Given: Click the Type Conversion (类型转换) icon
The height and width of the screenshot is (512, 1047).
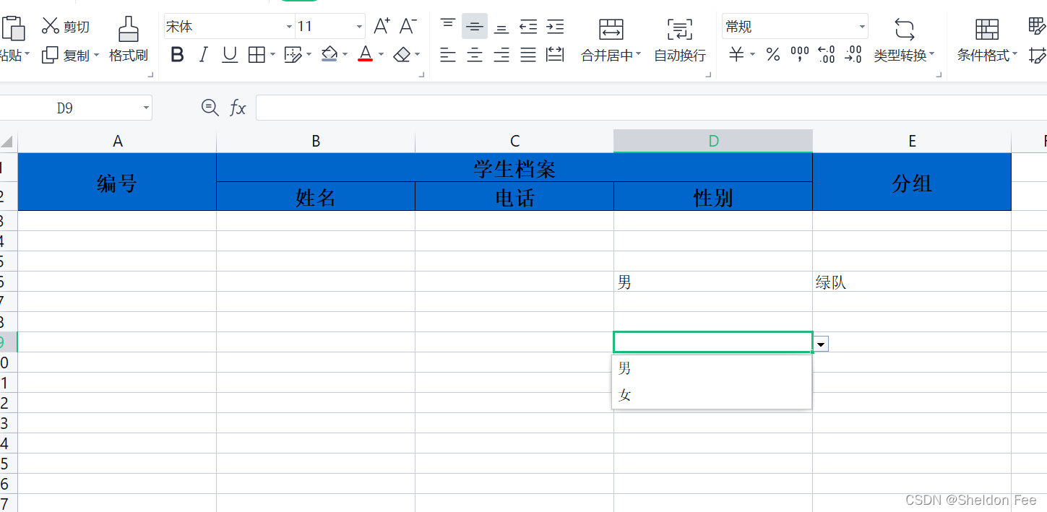Looking at the screenshot, I should coord(904,30).
